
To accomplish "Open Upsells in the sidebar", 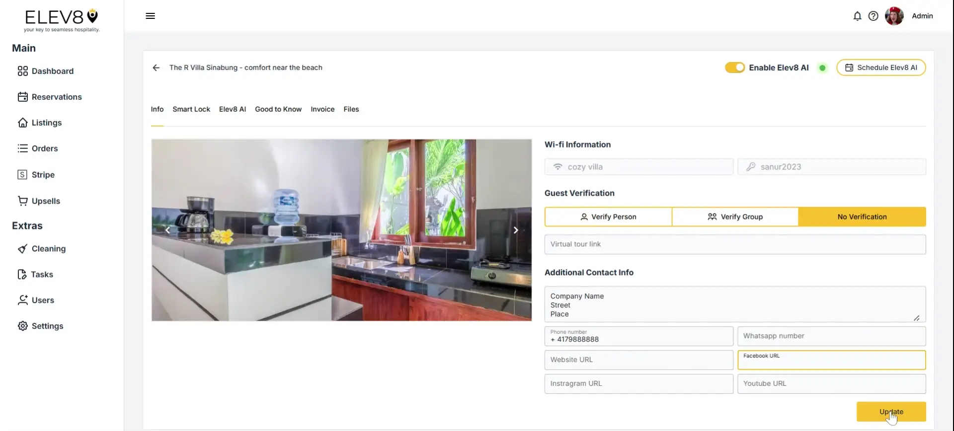I will (39, 201).
